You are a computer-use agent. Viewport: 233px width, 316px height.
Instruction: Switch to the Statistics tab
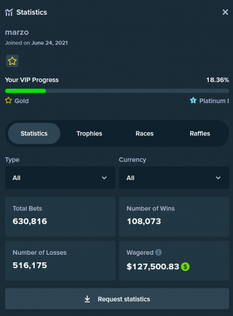coord(34,133)
